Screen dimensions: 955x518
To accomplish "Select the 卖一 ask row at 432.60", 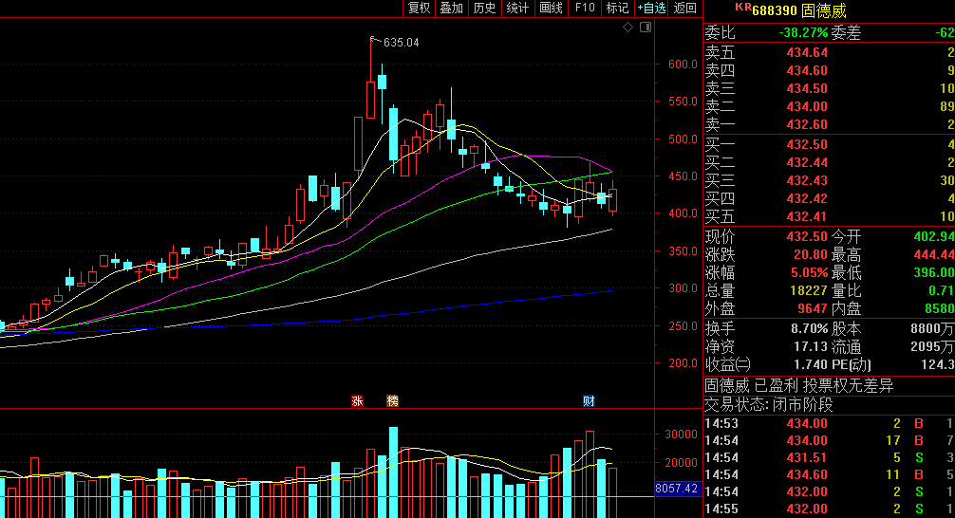I will pos(828,124).
